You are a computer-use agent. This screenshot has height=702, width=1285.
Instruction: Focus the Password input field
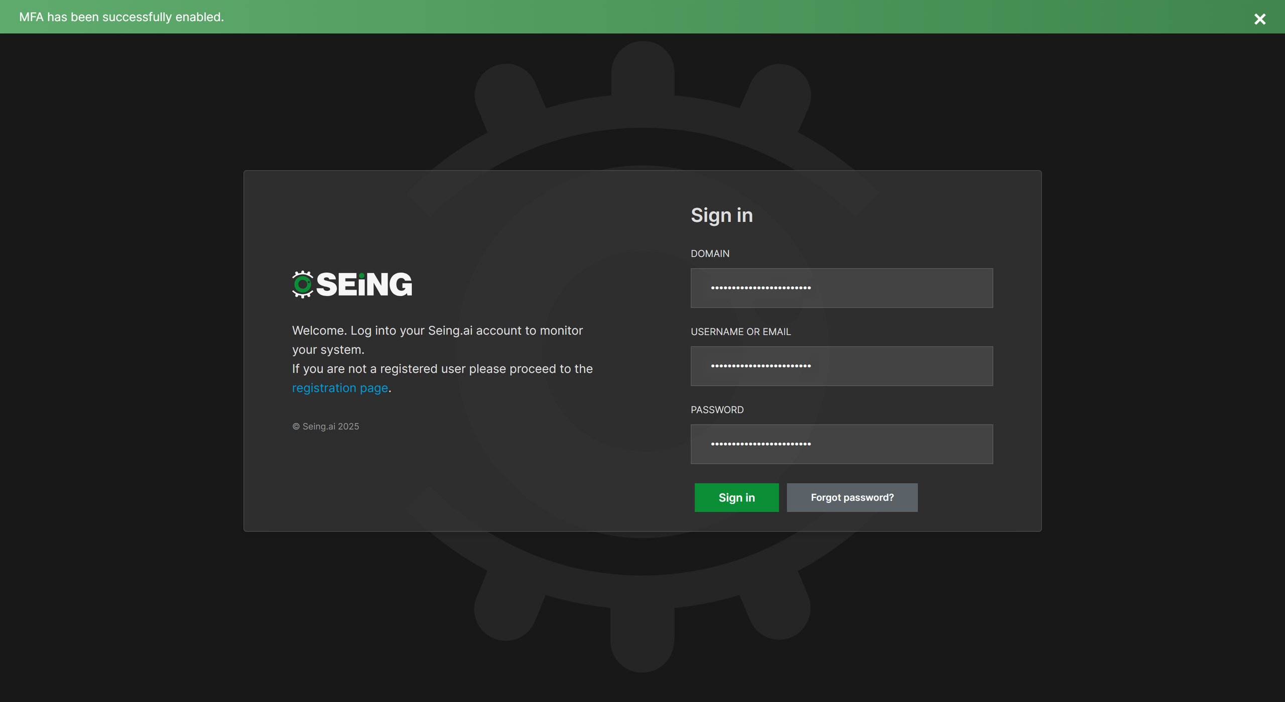pyautogui.click(x=841, y=444)
